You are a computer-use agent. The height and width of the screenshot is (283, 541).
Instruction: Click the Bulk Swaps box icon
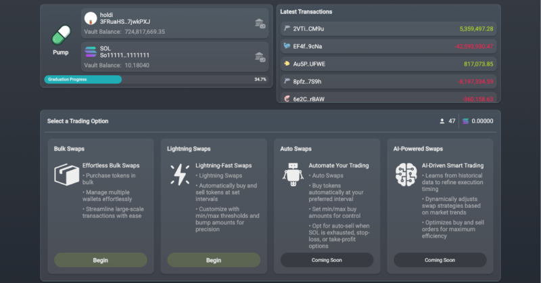point(66,175)
